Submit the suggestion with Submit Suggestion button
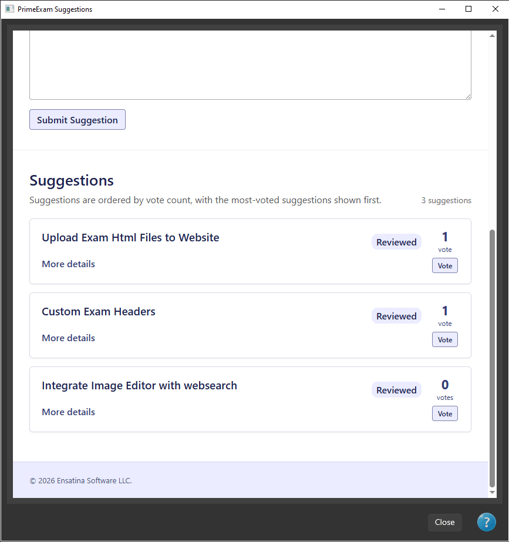509x542 pixels. 77,120
